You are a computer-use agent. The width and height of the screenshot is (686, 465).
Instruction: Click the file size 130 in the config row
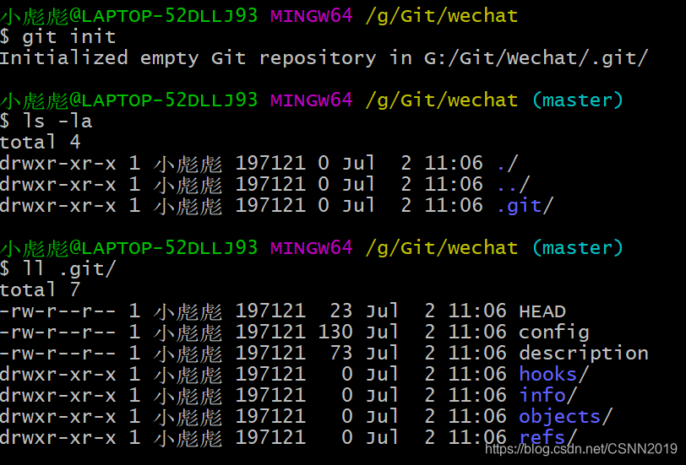tap(335, 333)
